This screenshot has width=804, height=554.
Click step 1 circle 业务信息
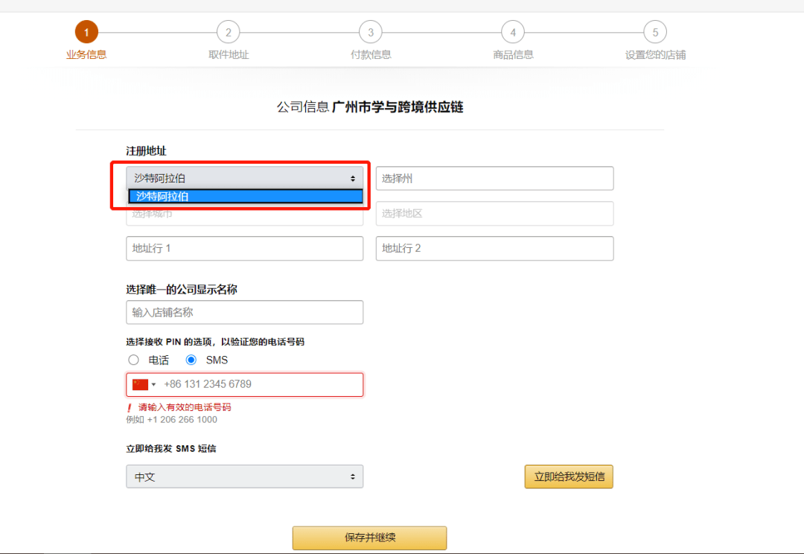pos(86,32)
